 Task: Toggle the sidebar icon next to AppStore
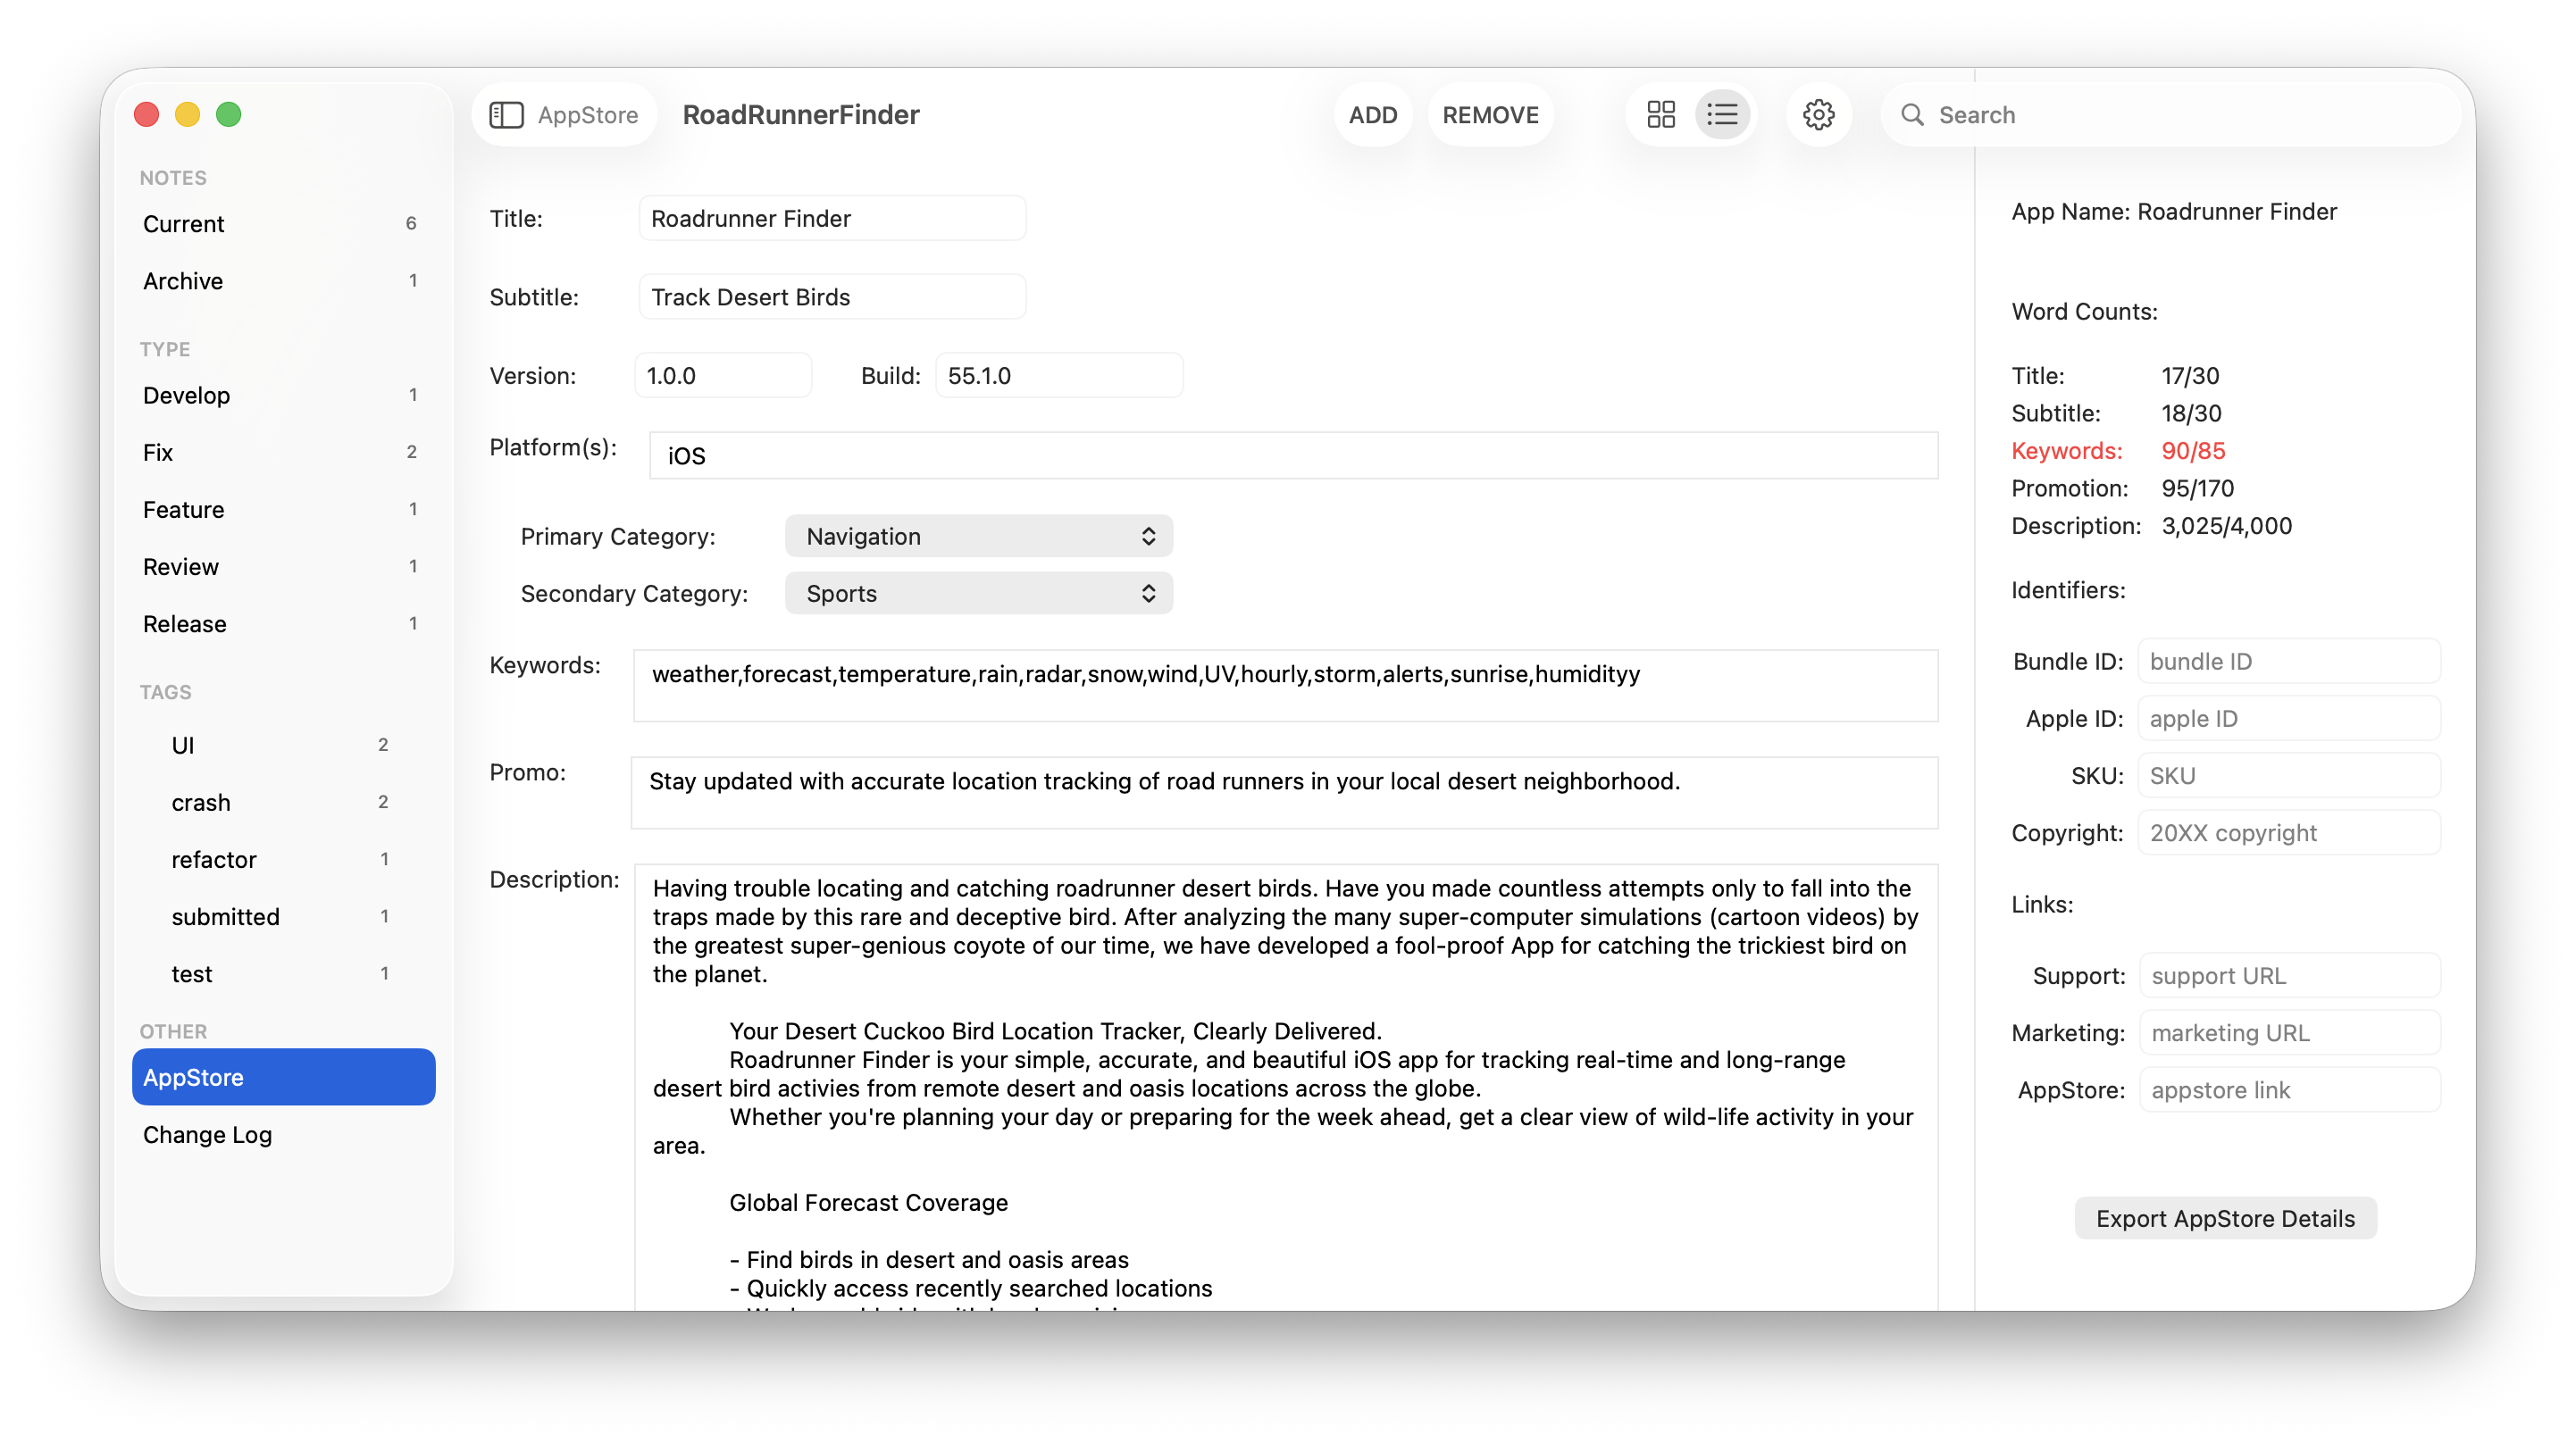508,114
